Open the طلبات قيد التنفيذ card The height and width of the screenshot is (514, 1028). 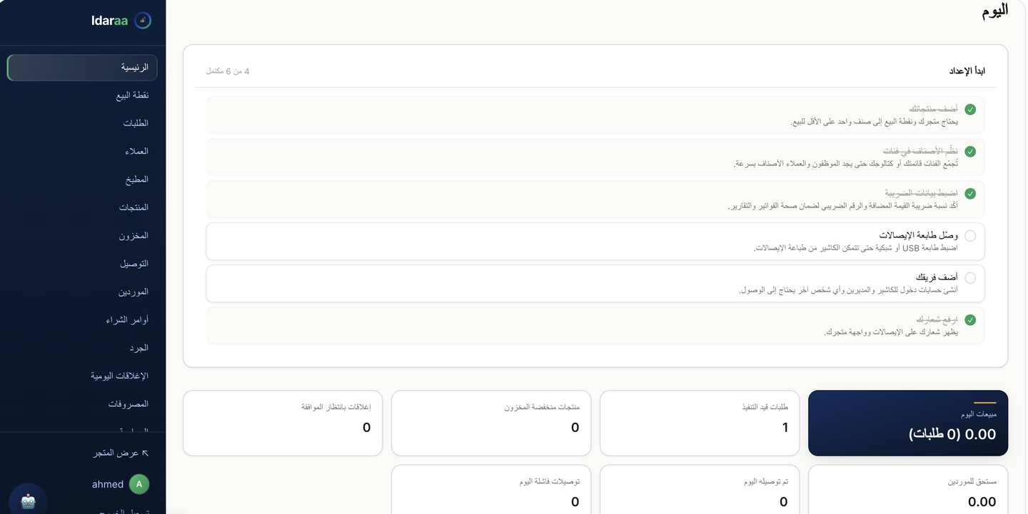tap(700, 423)
